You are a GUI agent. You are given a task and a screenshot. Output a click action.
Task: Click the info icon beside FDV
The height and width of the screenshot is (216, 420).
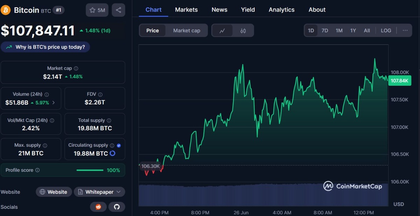pyautogui.click(x=100, y=94)
